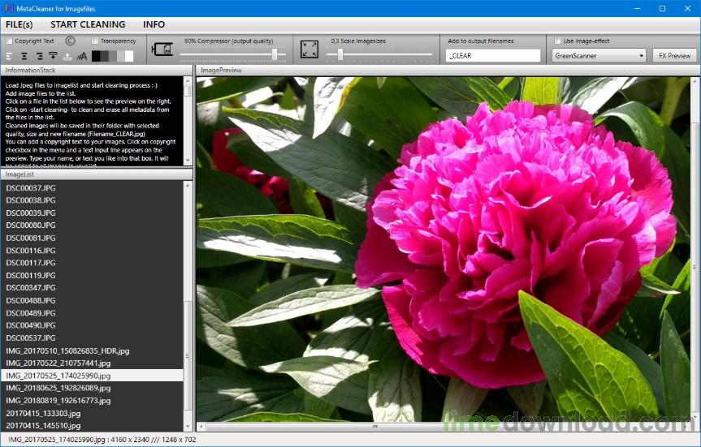Open the FILE(s) menu
The height and width of the screenshot is (447, 701).
(x=19, y=24)
